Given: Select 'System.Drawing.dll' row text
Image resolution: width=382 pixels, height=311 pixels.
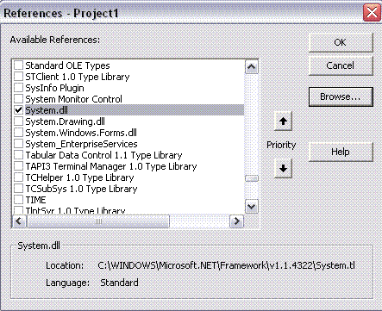Looking at the screenshot, I should tap(65, 121).
